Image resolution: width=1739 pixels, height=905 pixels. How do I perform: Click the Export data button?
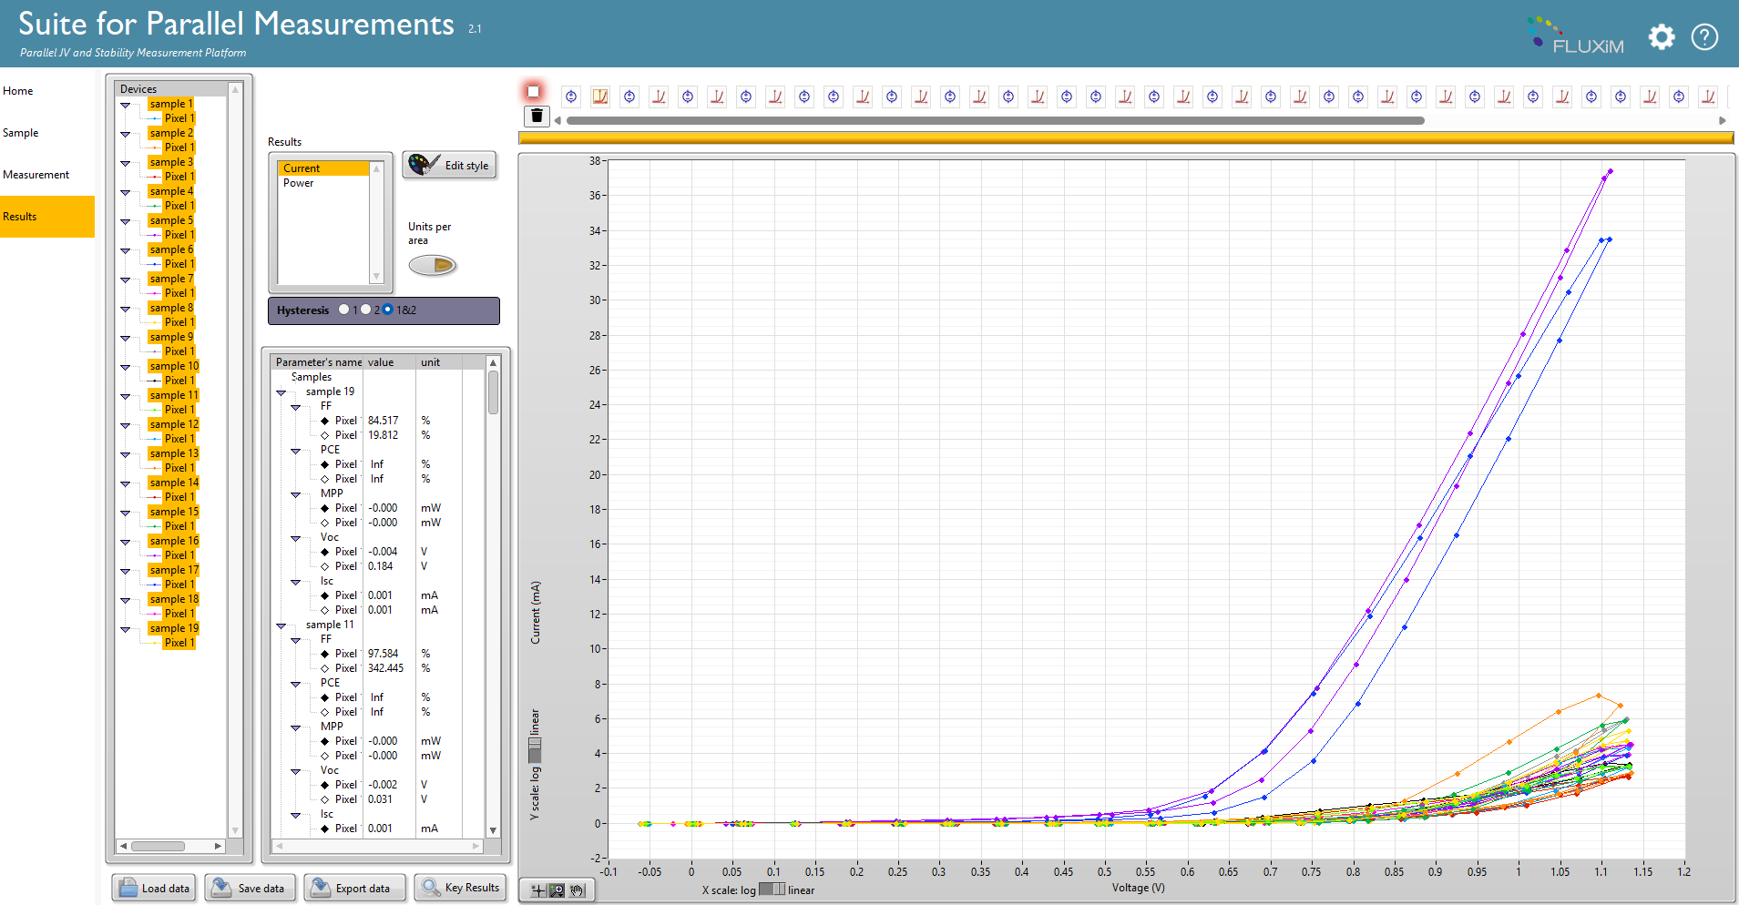pos(355,888)
